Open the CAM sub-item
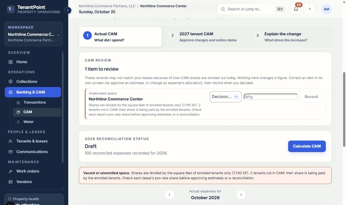Screen dimensions: 346x205 (37, 112)
